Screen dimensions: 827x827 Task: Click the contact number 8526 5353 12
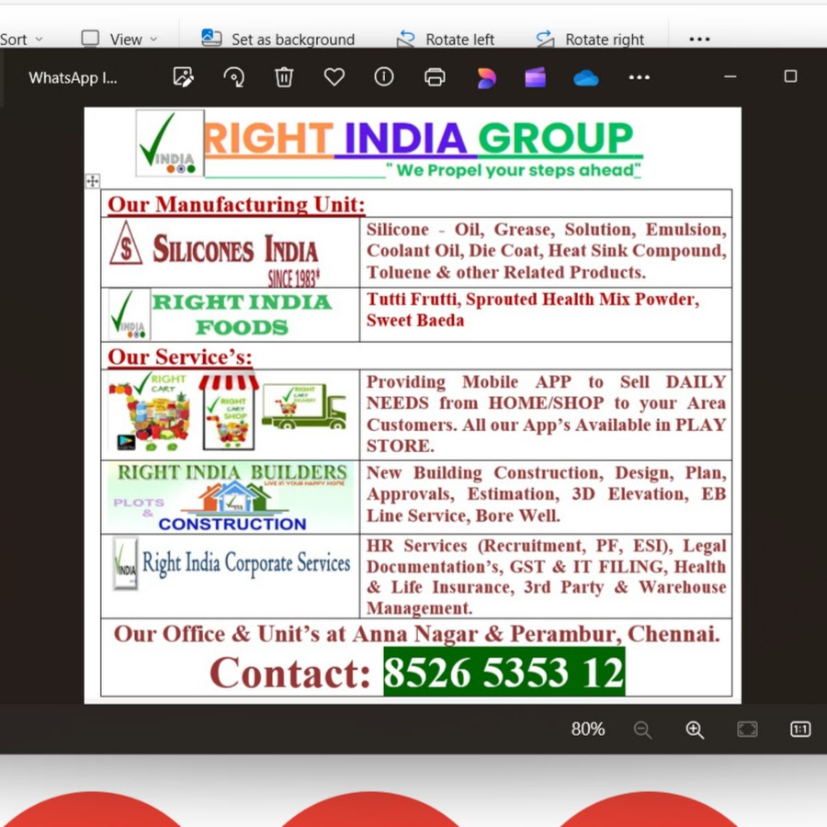(504, 672)
